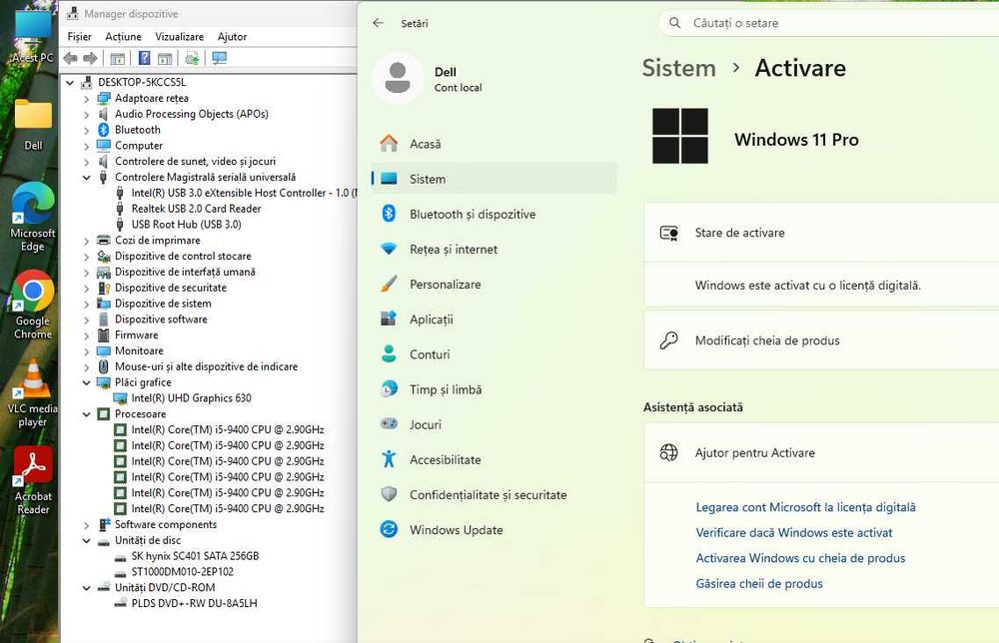Screen dimensions: 999x643
Task: Open the Ajutor menu
Action: (x=232, y=37)
